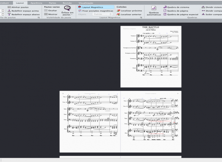Click THE BATTLE title page thumbnail

pos(151,56)
